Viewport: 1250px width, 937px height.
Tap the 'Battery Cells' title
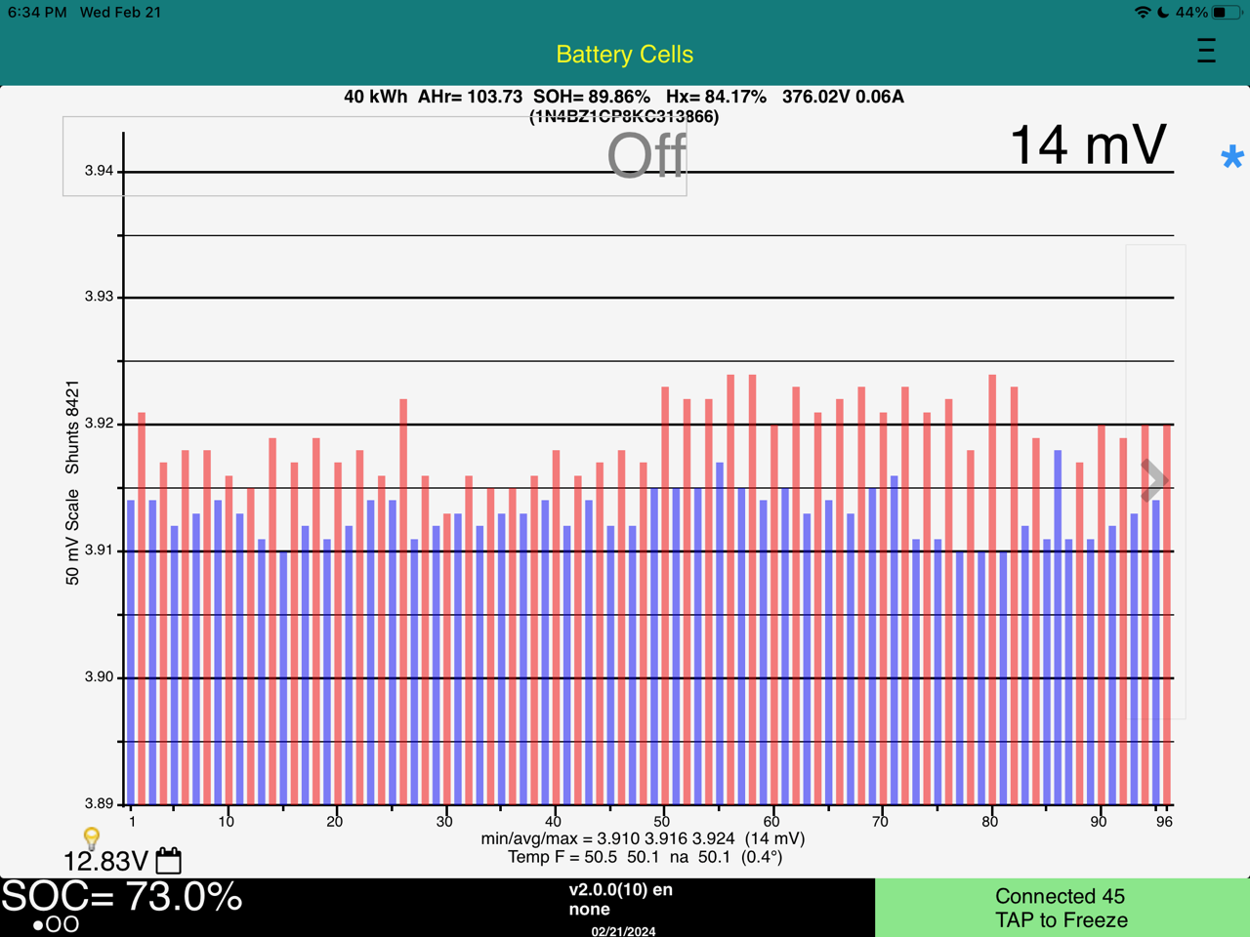pos(624,55)
